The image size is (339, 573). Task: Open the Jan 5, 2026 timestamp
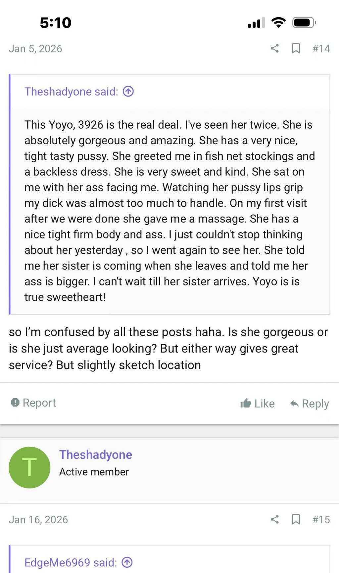tap(35, 48)
